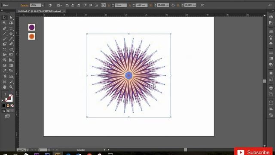Select the Type tool
Image resolution: width=275 pixels, height=155 pixels.
pyautogui.click(x=11, y=28)
